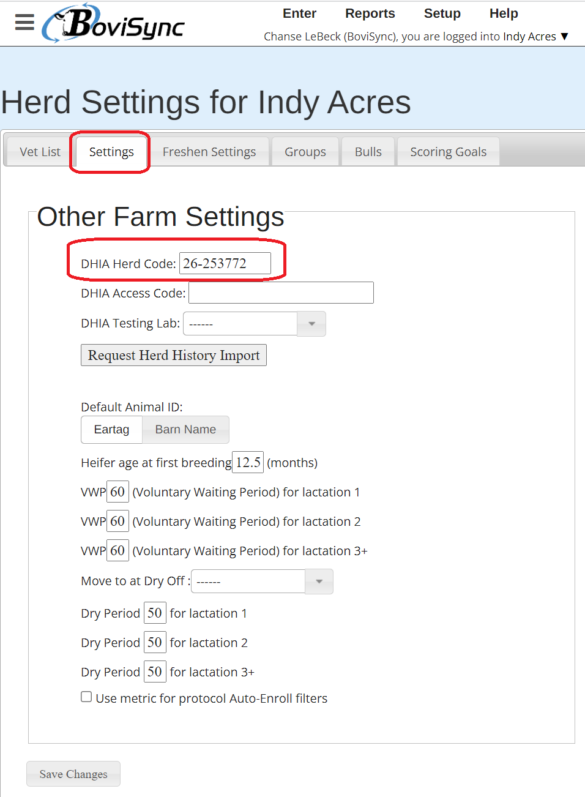Viewport: 585px width, 797px height.
Task: Switch to the Vet List tab
Action: [40, 152]
